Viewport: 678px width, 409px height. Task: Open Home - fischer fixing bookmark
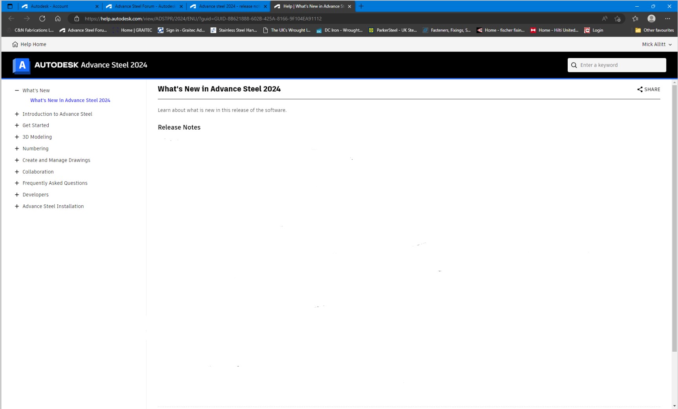501,30
